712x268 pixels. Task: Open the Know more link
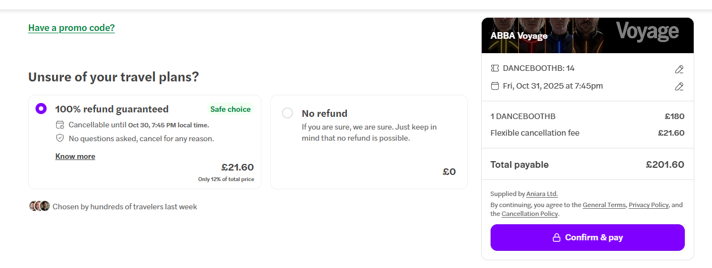coord(75,156)
